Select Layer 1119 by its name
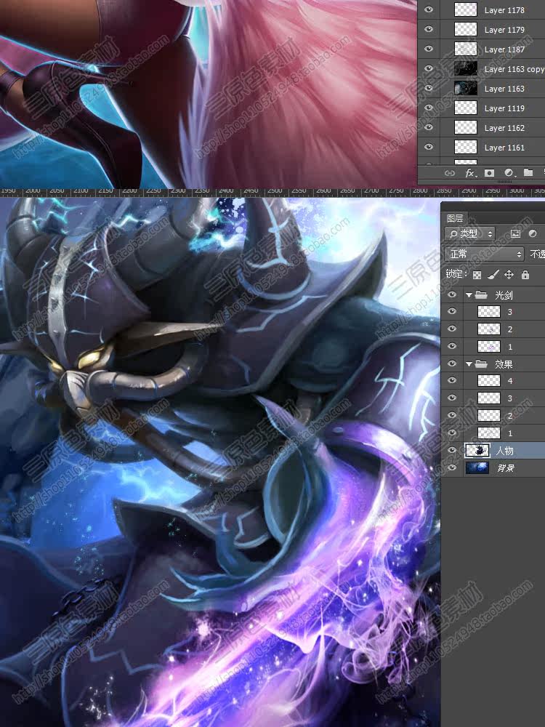 504,108
